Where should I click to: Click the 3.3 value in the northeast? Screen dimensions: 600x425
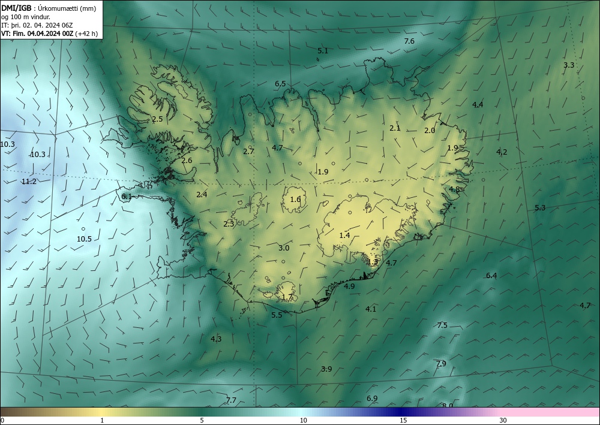pos(569,65)
